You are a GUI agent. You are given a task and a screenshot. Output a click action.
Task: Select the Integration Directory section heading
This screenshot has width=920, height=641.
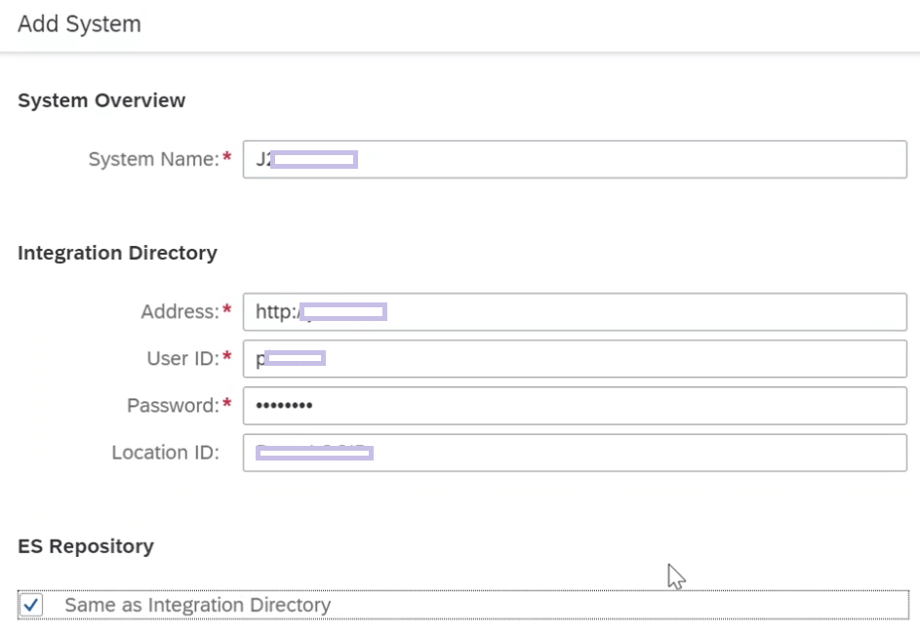pos(117,253)
